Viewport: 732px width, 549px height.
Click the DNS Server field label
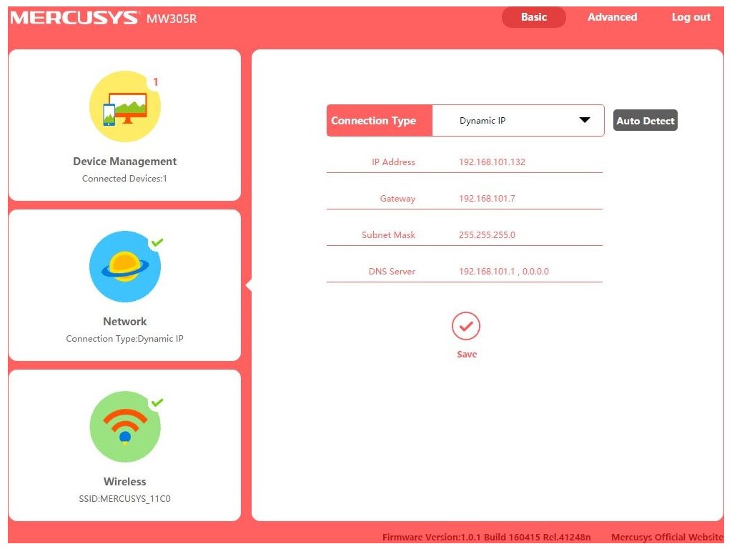(392, 271)
